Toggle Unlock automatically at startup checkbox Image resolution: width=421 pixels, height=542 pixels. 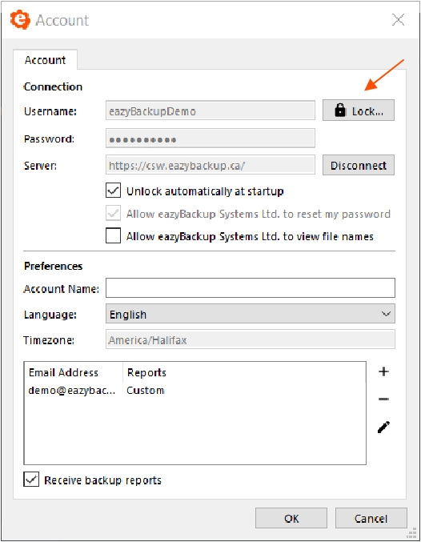coord(114,191)
